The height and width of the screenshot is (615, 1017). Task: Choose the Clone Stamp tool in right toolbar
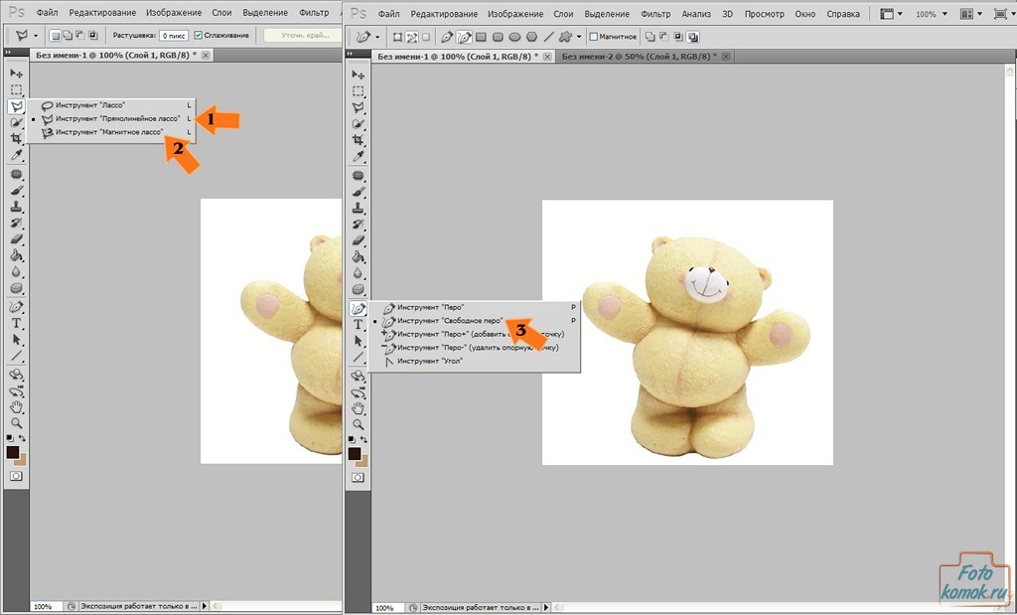point(358,208)
